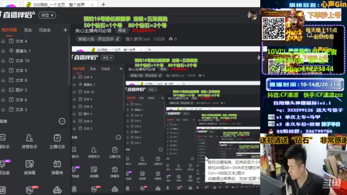The width and height of the screenshot is (347, 195).
Task: Open the 主播任务 tool
Action: point(57,141)
